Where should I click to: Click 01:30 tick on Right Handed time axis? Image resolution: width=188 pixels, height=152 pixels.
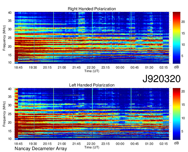pos(149,67)
